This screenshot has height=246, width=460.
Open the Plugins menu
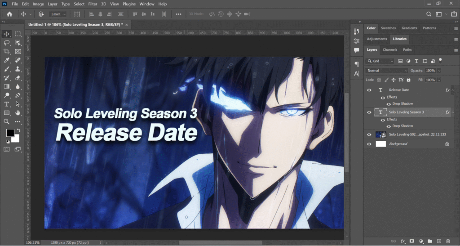click(x=129, y=4)
